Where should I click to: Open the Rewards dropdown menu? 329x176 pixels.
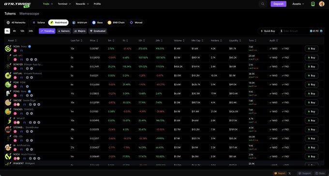(82, 4)
